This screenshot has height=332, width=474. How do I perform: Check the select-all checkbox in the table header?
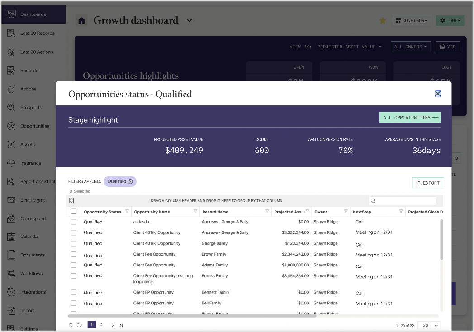tap(74, 211)
